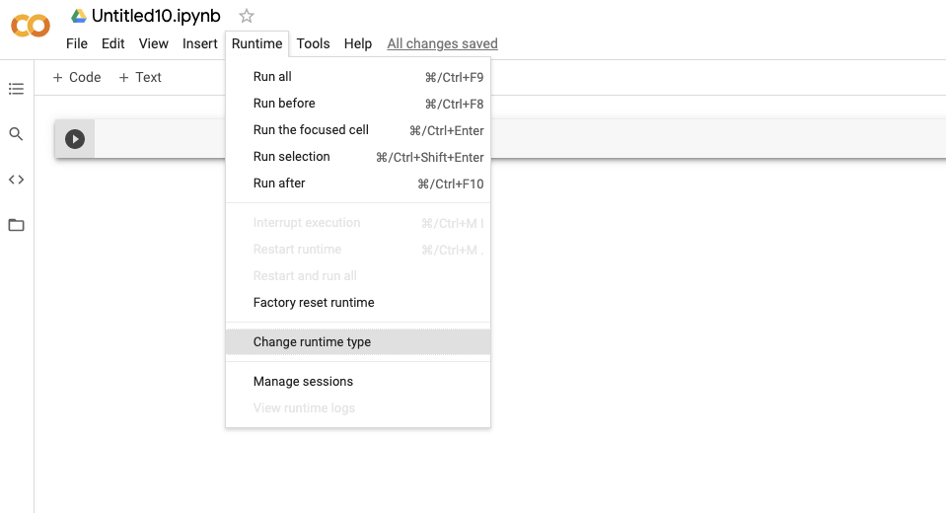Click the All changes saved link
Viewport: 946px width, 513px height.
[442, 43]
